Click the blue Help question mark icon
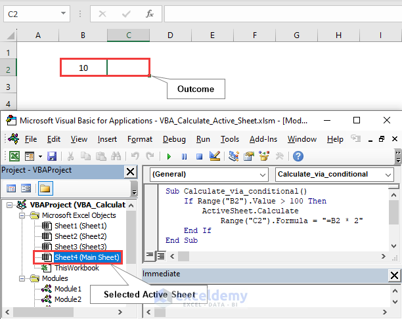Viewport: 402px width, 319px height. point(298,156)
